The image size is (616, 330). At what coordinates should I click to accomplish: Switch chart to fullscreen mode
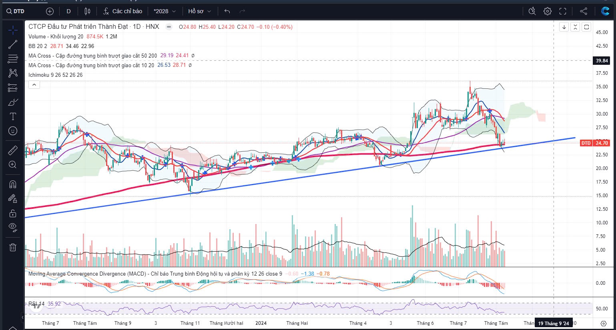click(x=563, y=11)
